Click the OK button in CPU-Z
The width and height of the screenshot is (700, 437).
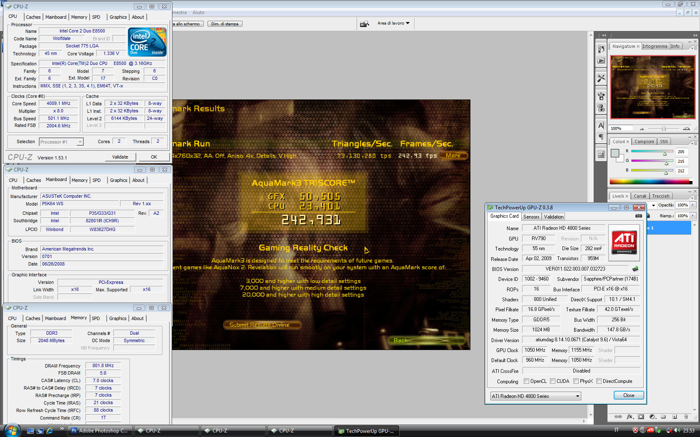point(154,157)
